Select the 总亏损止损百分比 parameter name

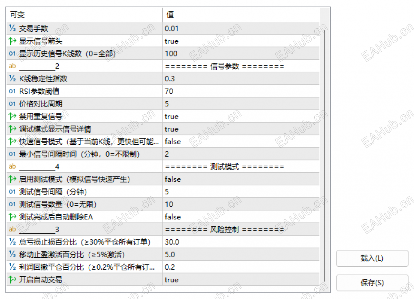click(85, 242)
